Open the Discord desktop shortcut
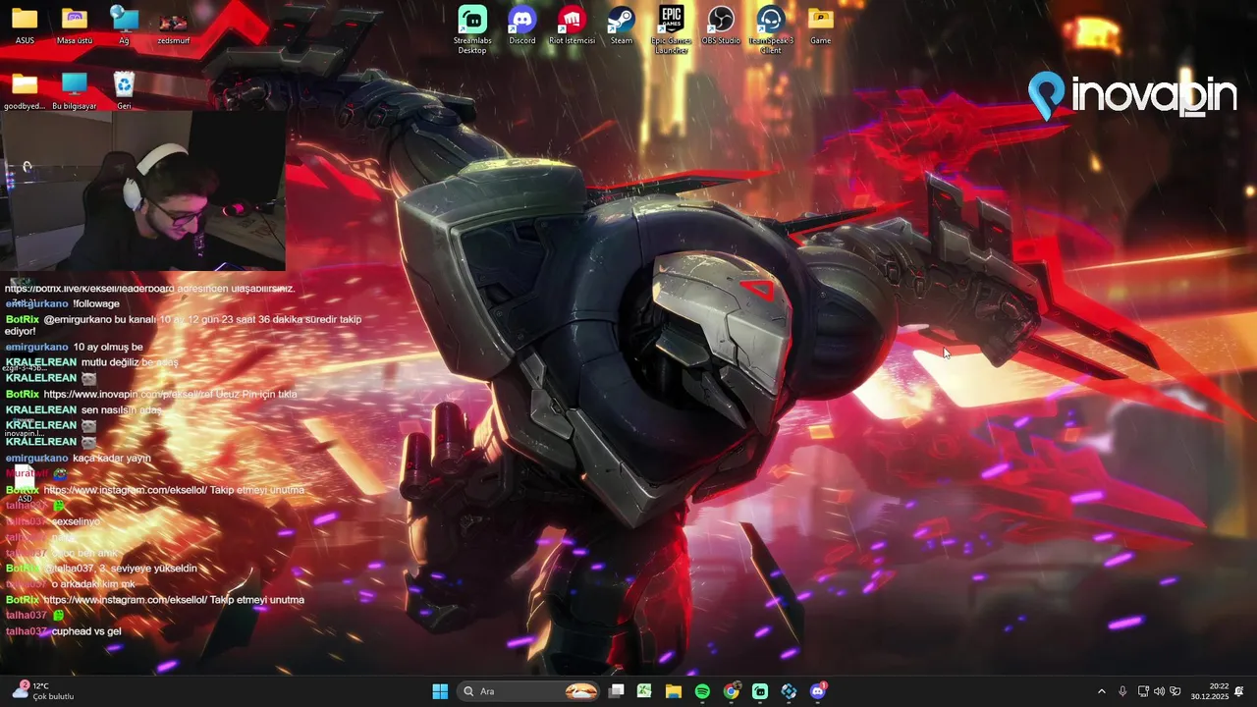 (x=522, y=26)
